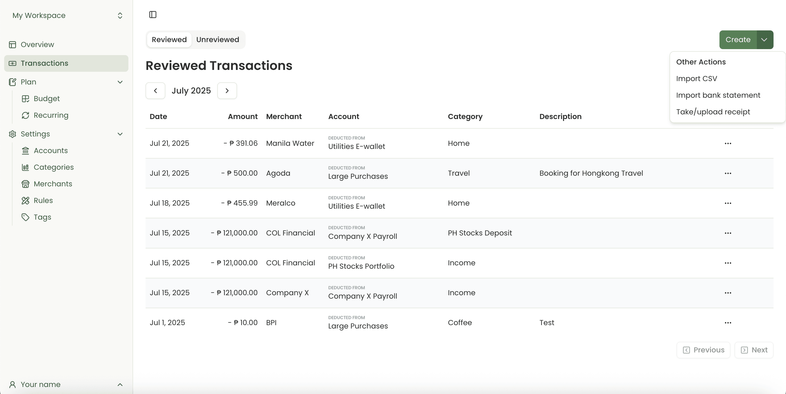Open row actions for Meralco
This screenshot has width=786, height=394.
728,203
